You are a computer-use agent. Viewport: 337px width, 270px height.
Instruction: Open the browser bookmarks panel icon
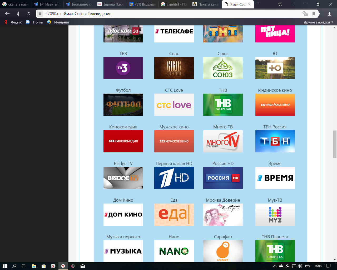(x=280, y=4)
